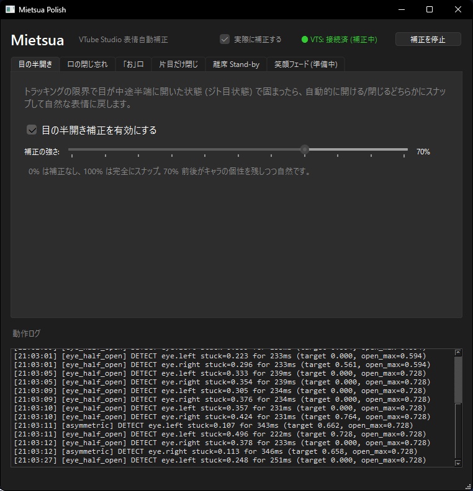
Task: Switch to the 口の閉じ忘れ tab
Action: (x=88, y=64)
